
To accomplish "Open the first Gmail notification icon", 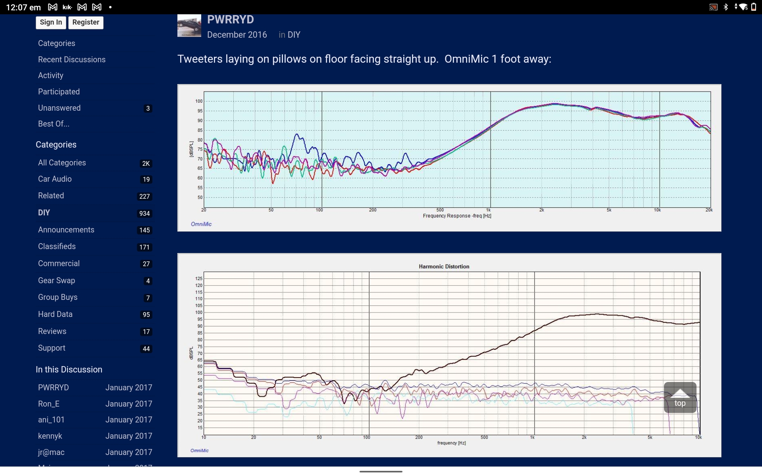I will (52, 7).
